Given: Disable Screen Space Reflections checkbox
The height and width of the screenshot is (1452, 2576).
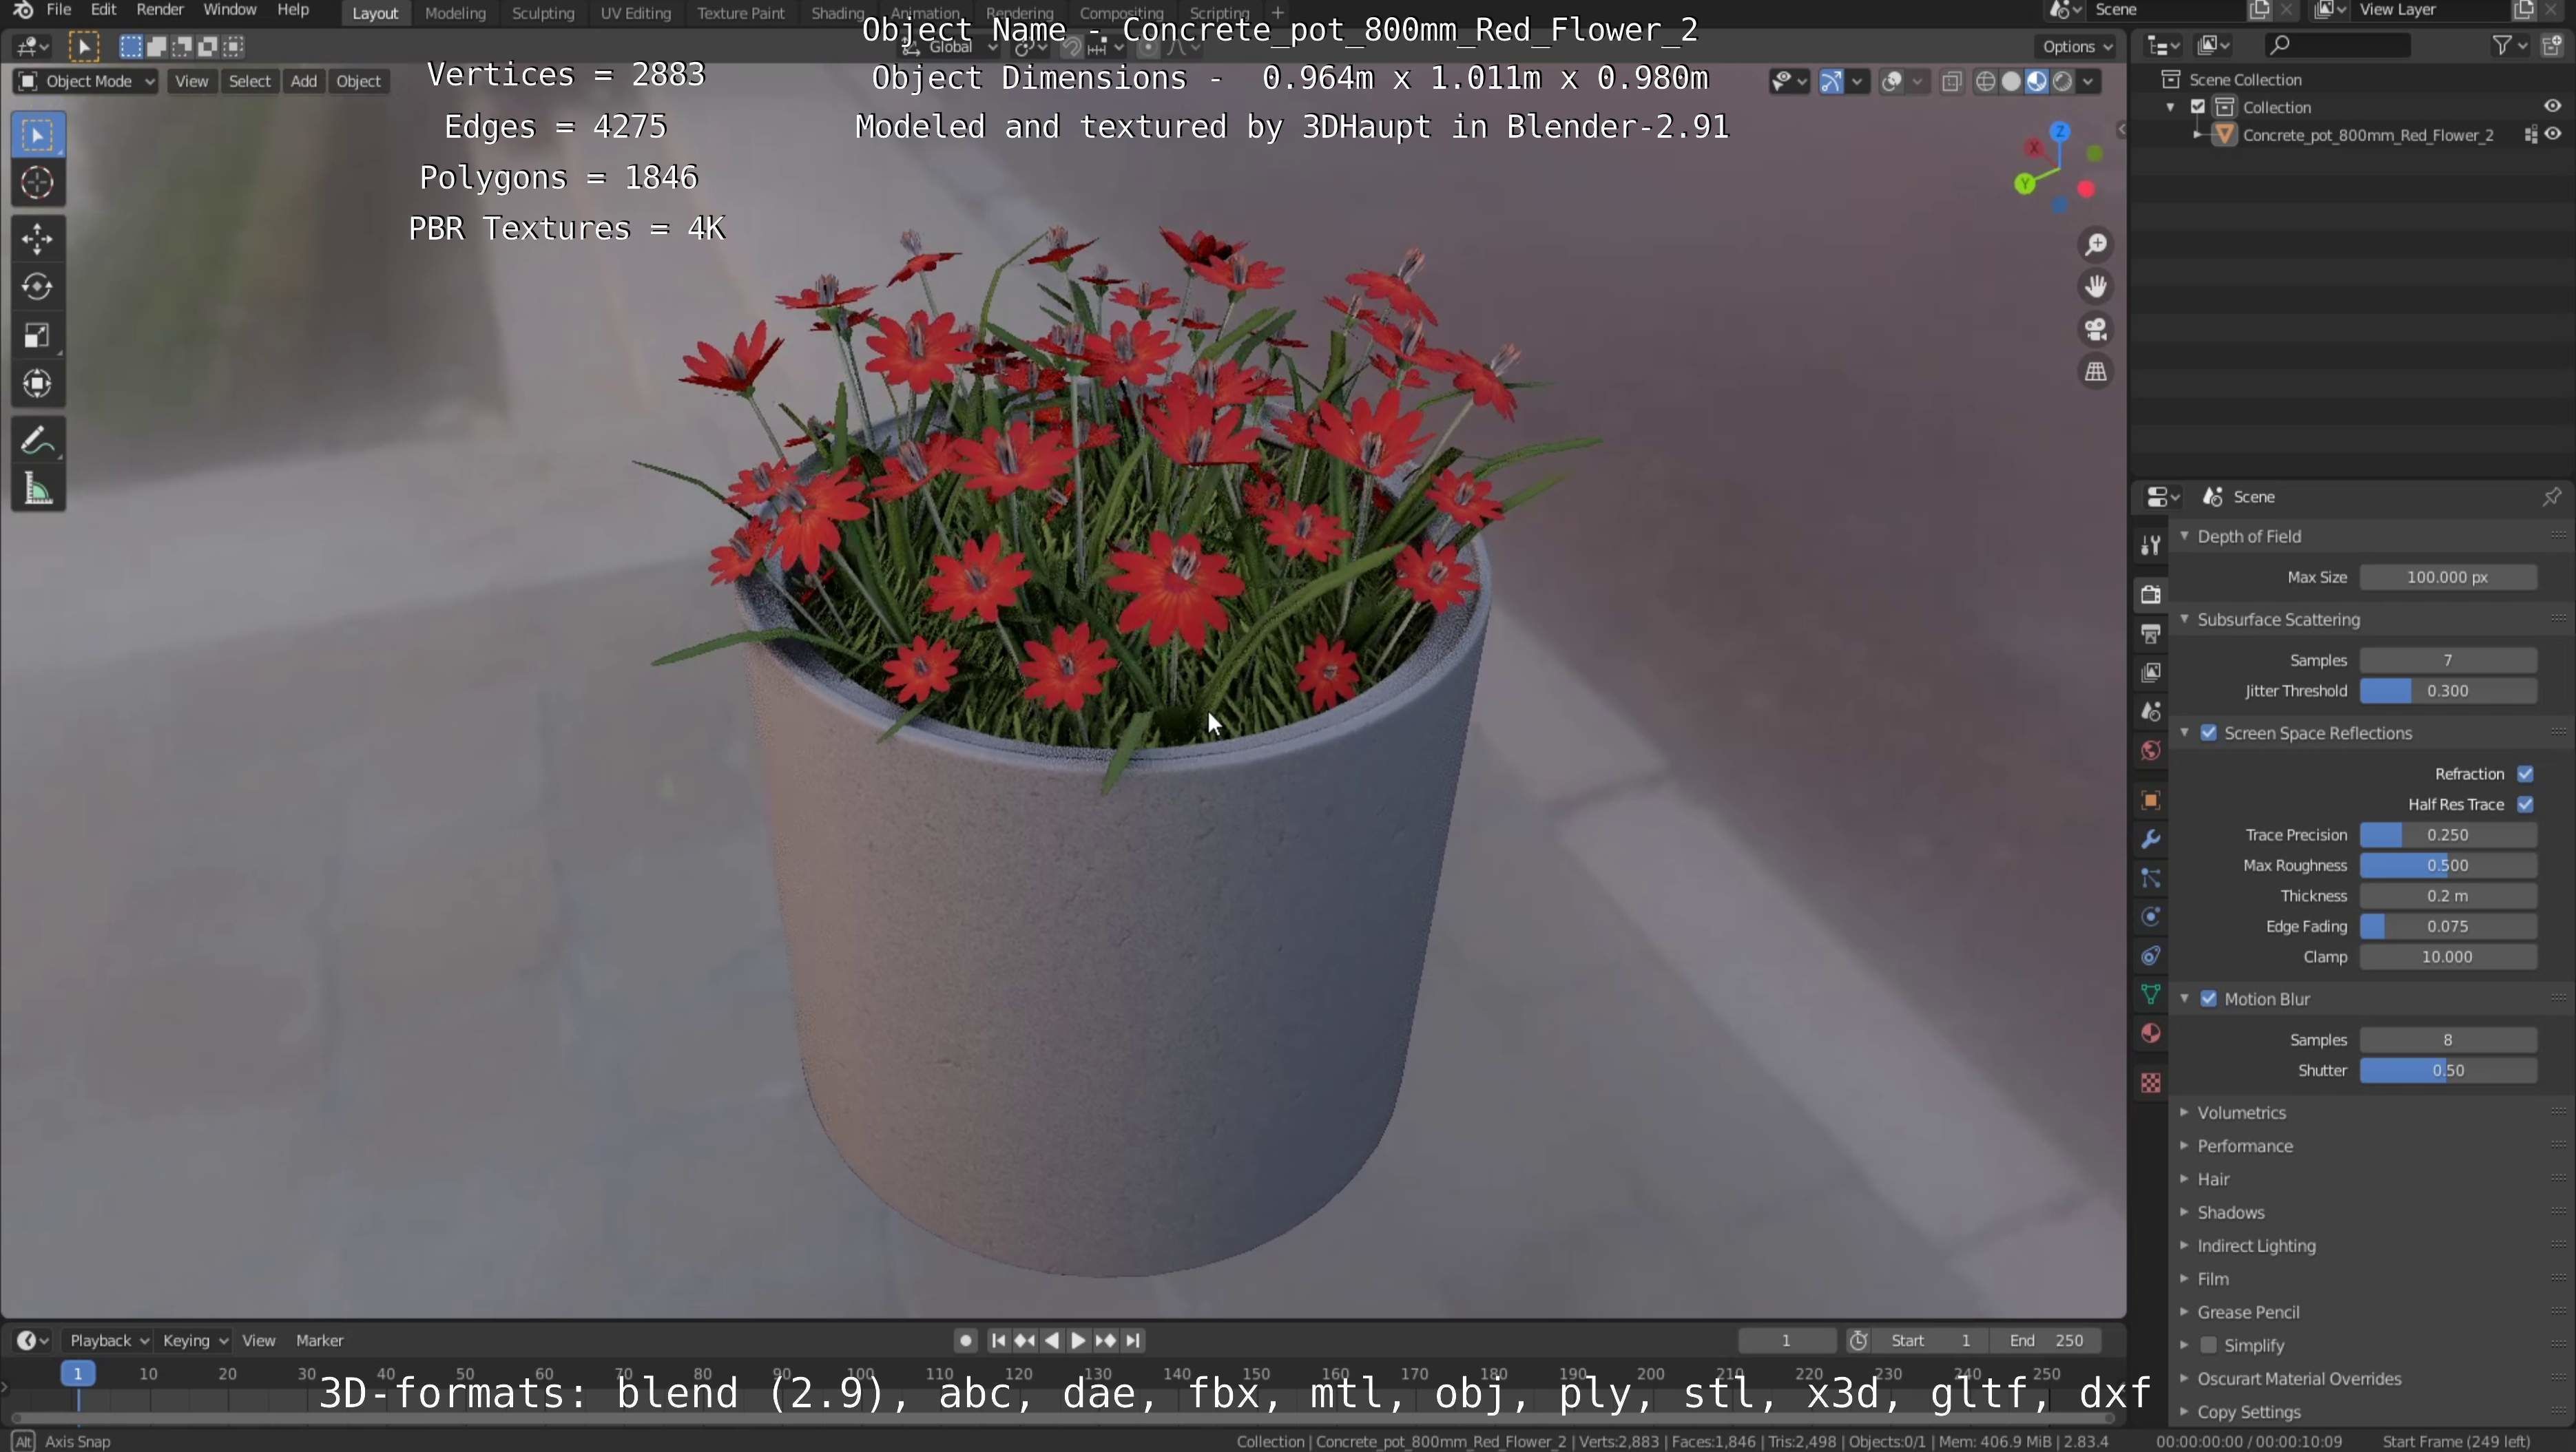Looking at the screenshot, I should 2209,733.
